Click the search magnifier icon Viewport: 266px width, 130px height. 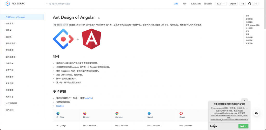click(x=47, y=4)
